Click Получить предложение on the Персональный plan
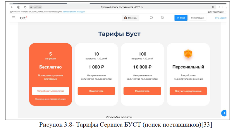The height and width of the screenshot is (133, 234). click(188, 91)
